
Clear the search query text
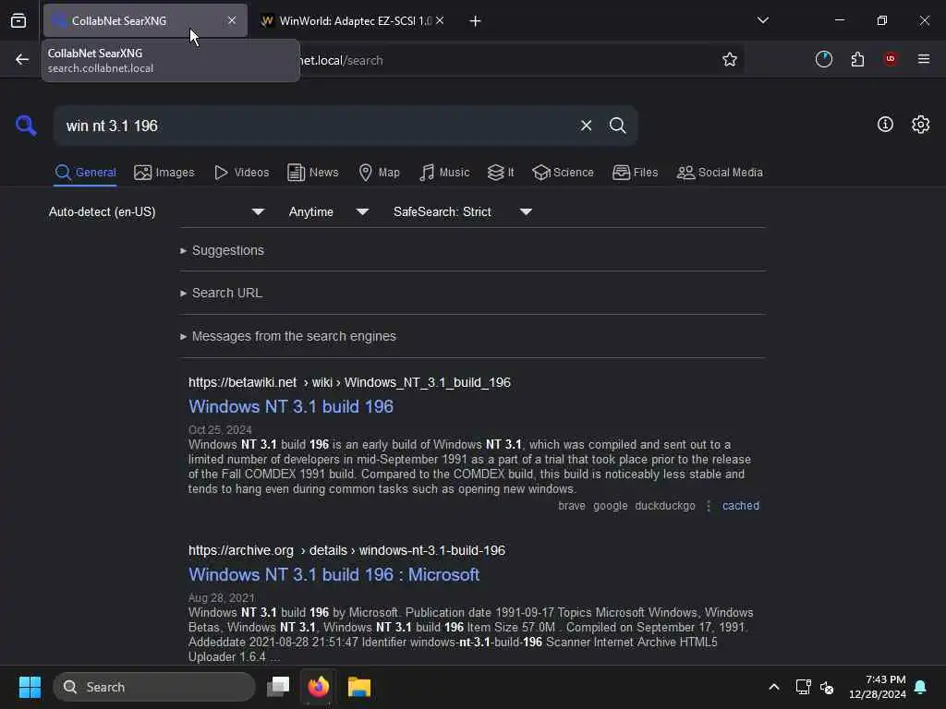coord(586,126)
